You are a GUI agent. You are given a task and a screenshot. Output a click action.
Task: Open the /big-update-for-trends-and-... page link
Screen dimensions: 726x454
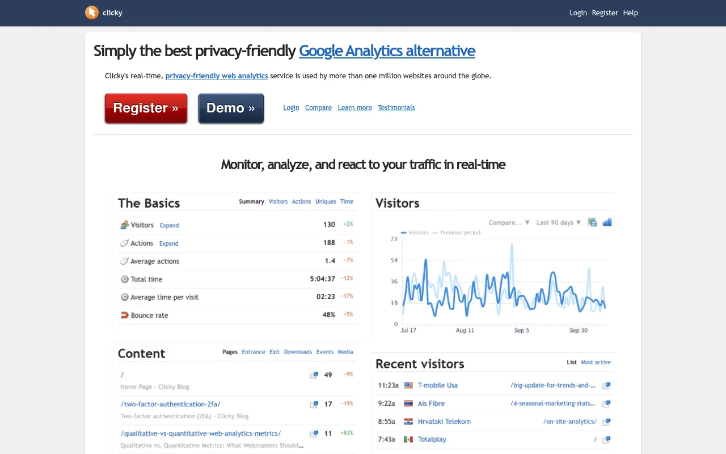pyautogui.click(x=553, y=385)
